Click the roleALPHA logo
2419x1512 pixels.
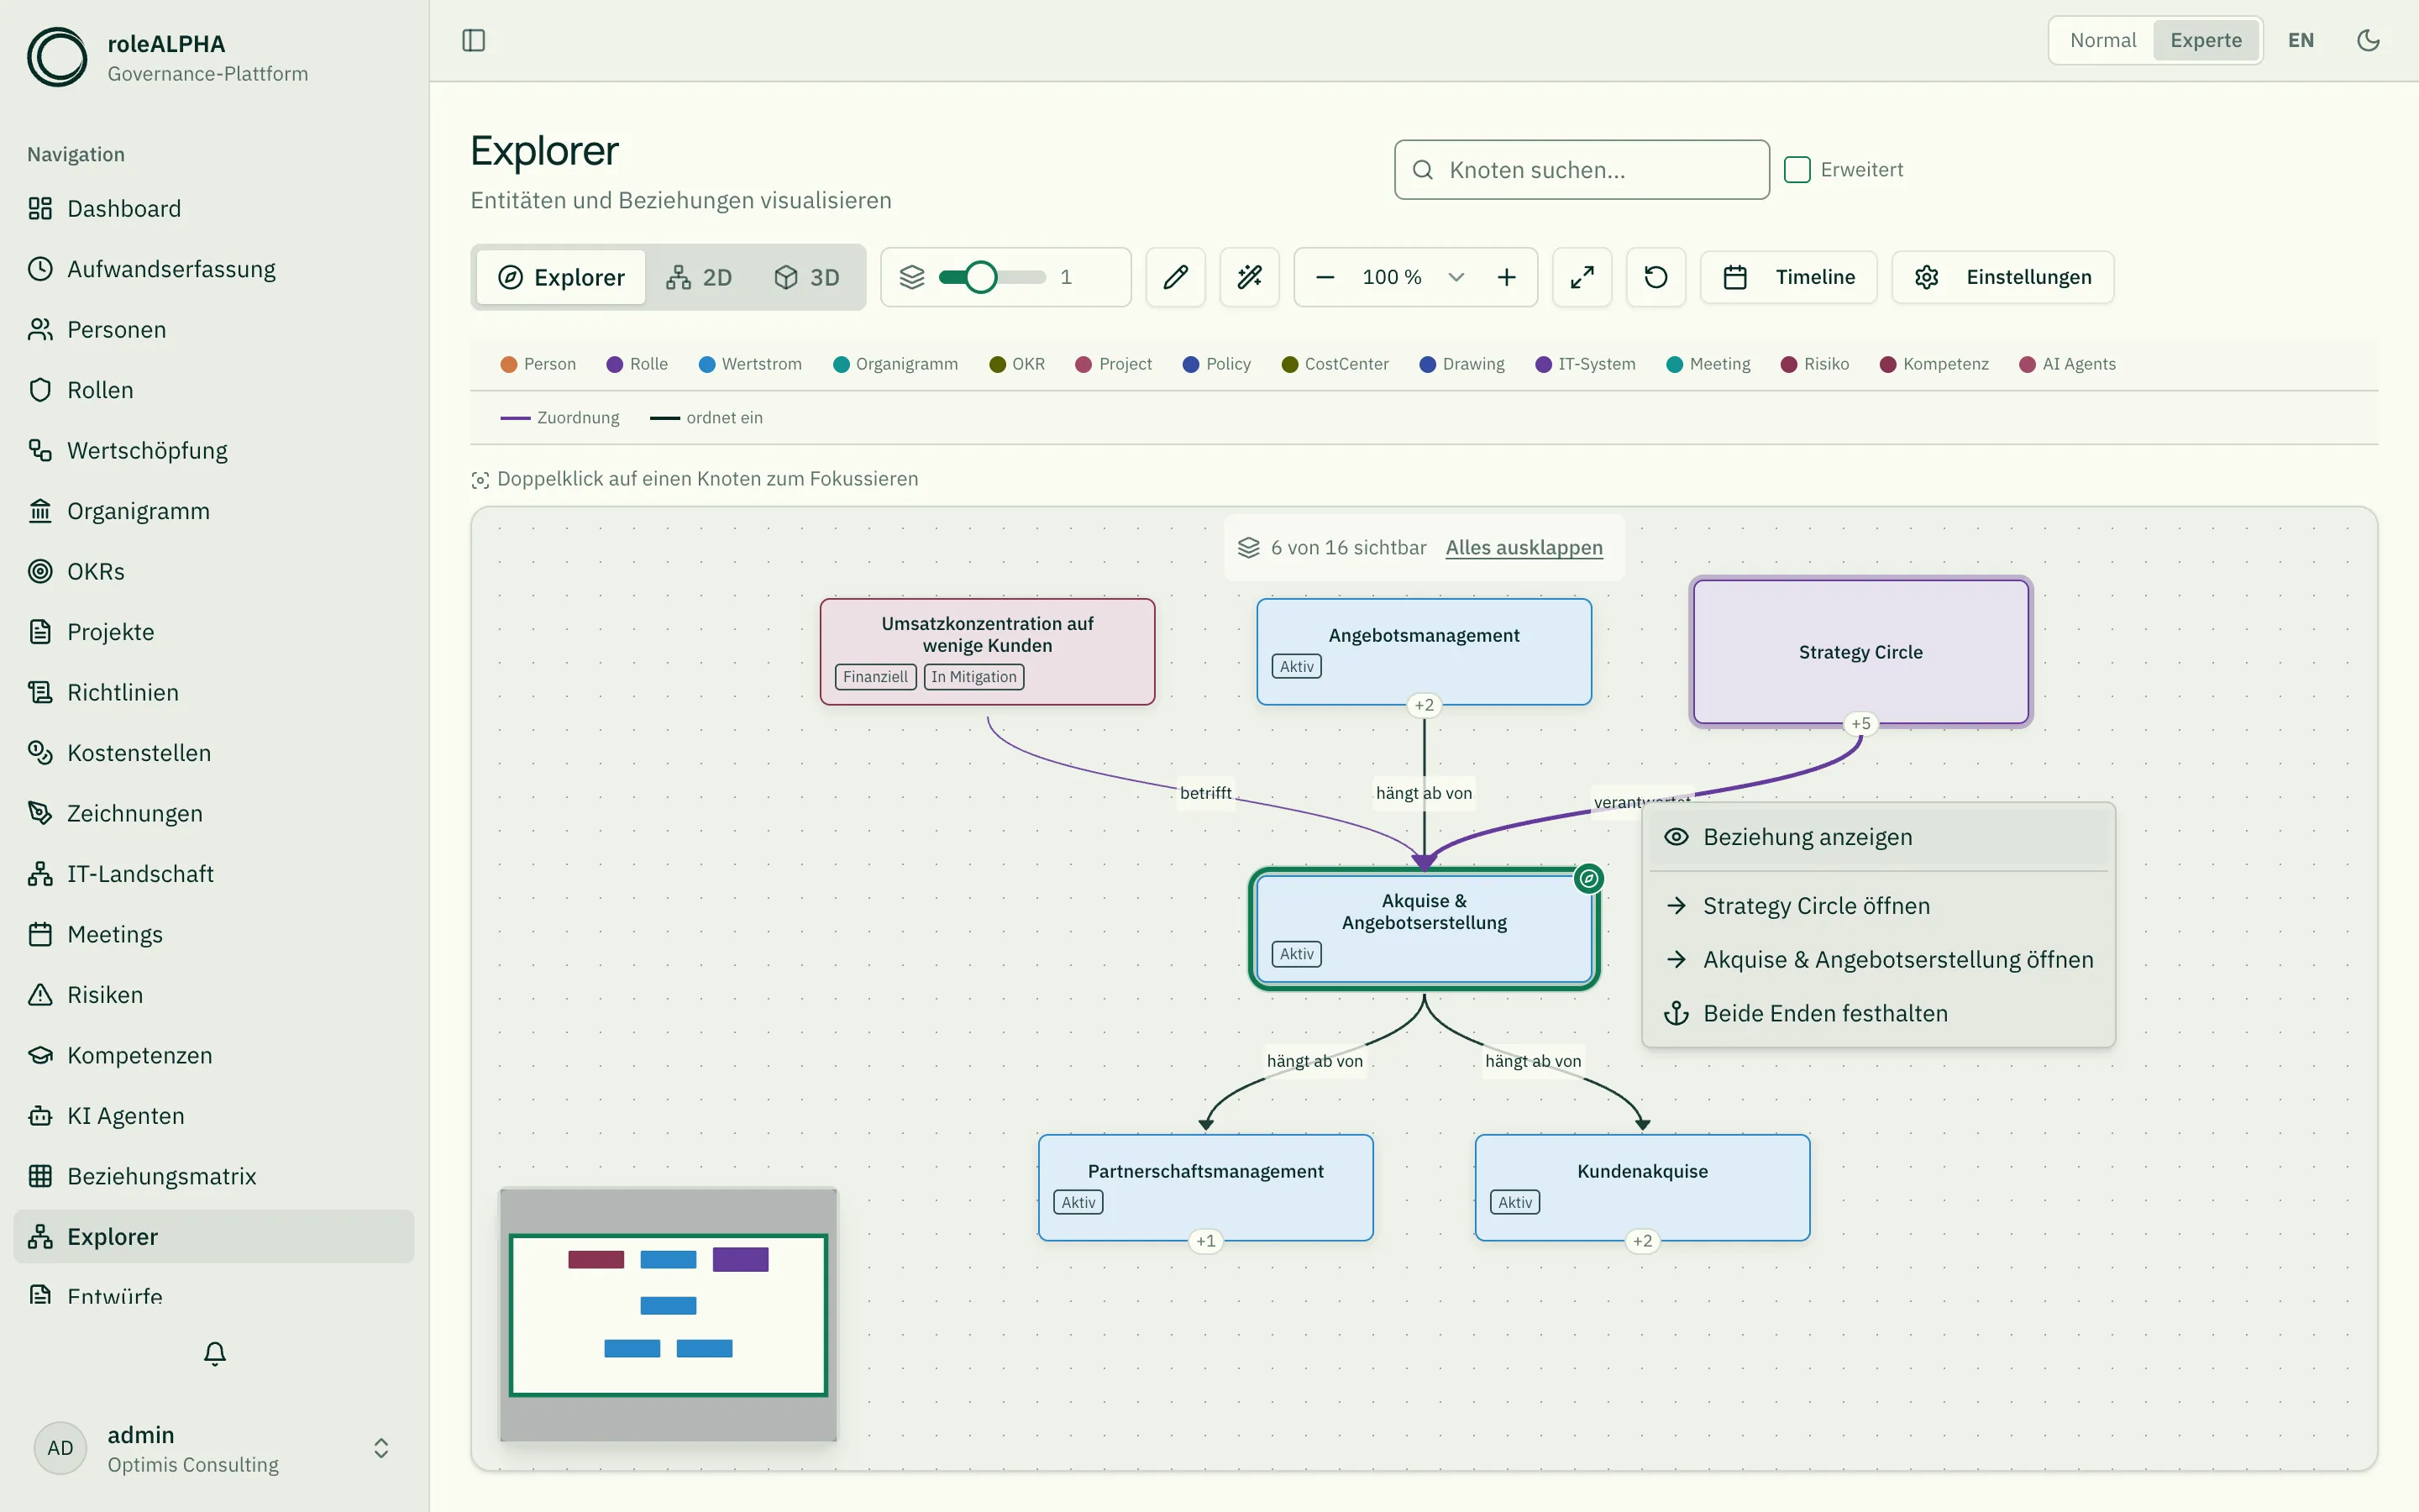click(x=57, y=57)
